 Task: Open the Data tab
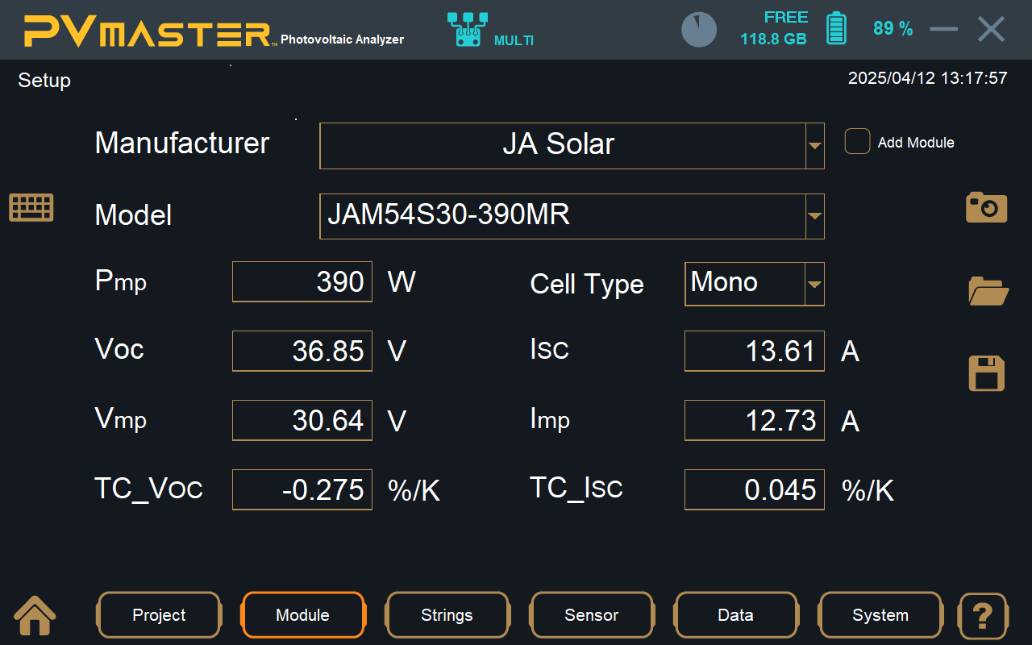(x=735, y=615)
